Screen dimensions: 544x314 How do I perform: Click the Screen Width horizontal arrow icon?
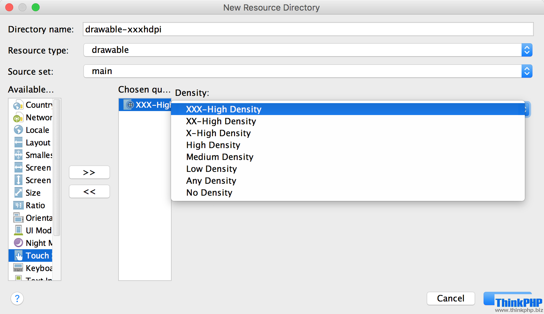click(18, 168)
